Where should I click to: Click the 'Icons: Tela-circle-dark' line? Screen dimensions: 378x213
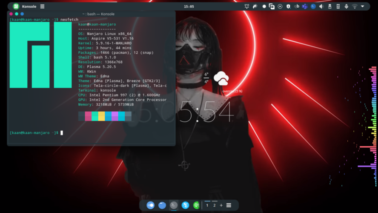point(123,86)
